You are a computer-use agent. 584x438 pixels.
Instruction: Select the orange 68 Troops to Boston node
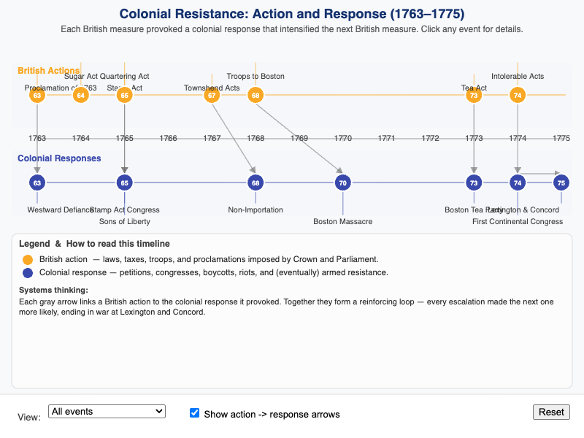(x=255, y=96)
